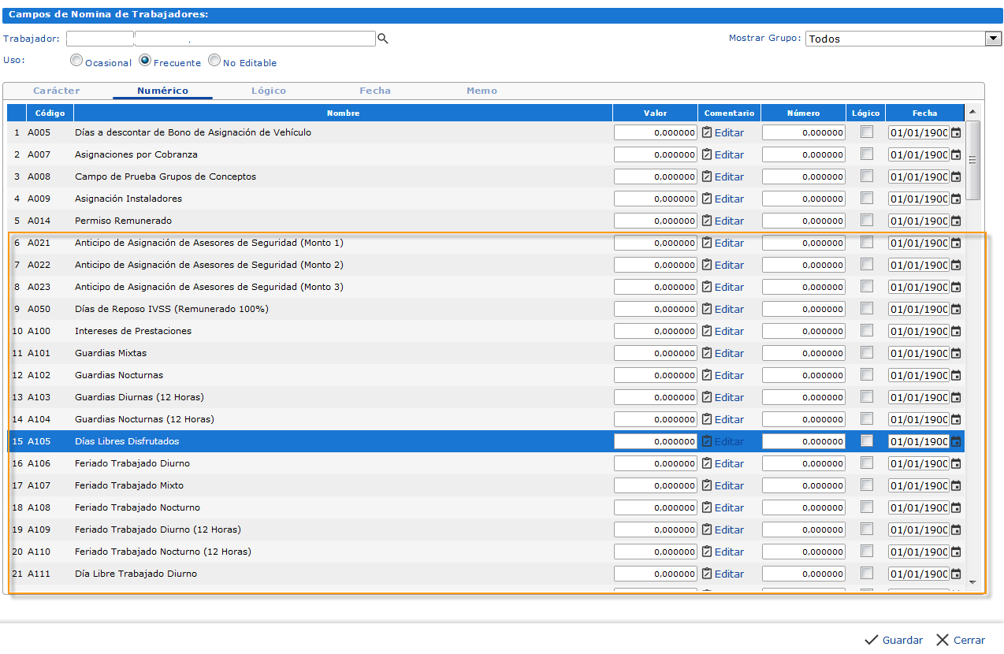
Task: Open calendar icon for Guardias Mixtas row
Action: coord(956,354)
